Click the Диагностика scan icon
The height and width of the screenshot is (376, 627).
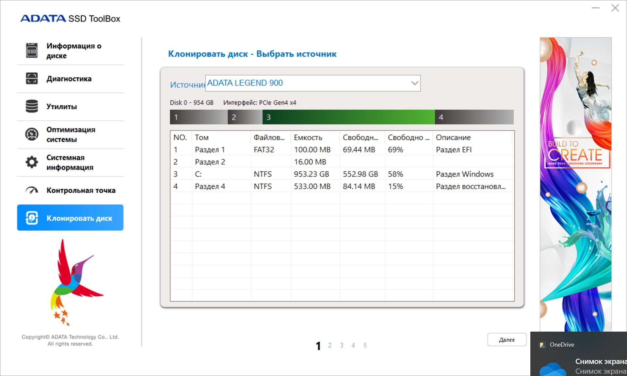32,78
